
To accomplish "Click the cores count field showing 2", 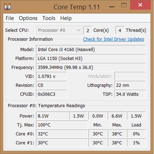I will (88, 30).
